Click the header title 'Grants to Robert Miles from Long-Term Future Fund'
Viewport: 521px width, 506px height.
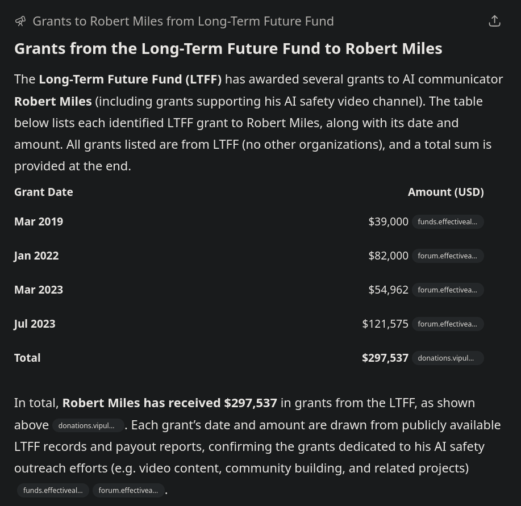click(183, 21)
